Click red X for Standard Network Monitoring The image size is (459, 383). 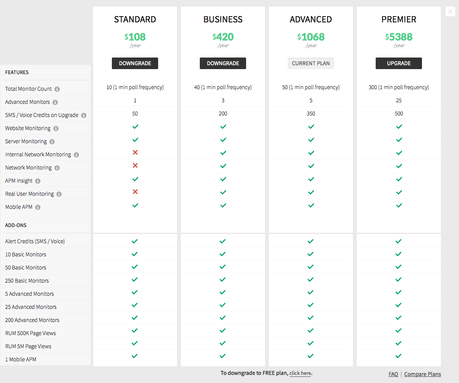point(135,166)
